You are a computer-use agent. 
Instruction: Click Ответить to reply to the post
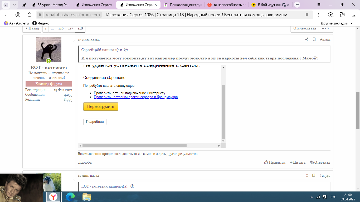[x=320, y=162]
